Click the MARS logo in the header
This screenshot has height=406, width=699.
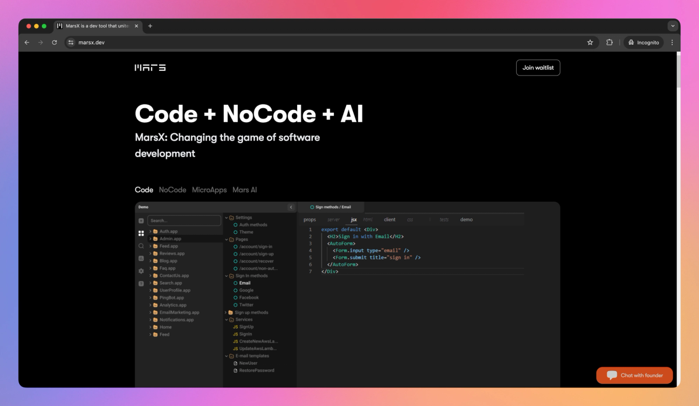click(x=150, y=67)
